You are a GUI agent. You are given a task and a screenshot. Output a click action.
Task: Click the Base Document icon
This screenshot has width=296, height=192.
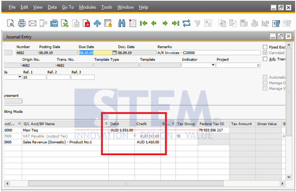tap(222, 23)
